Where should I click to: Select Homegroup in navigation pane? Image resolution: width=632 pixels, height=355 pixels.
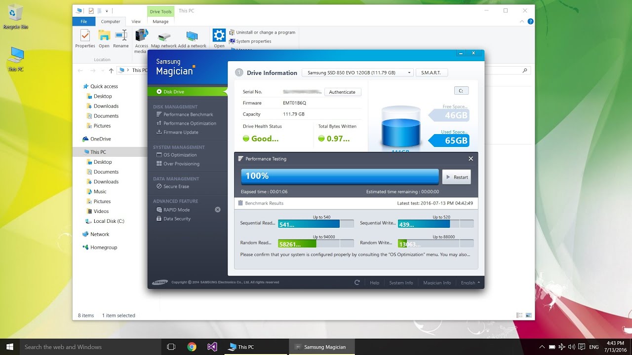coord(99,247)
